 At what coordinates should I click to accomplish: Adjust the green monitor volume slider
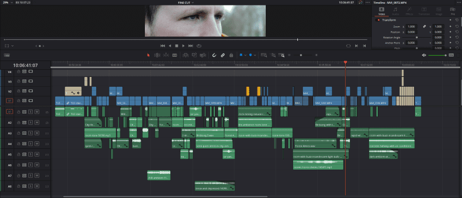point(437,55)
